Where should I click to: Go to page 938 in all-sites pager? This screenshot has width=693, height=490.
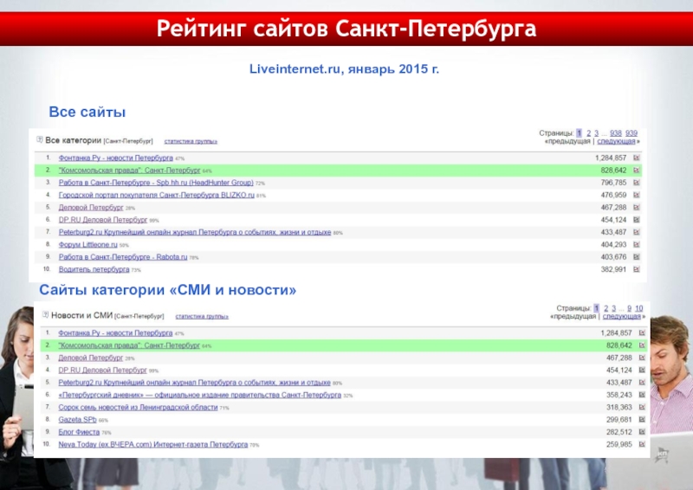pyautogui.click(x=615, y=132)
